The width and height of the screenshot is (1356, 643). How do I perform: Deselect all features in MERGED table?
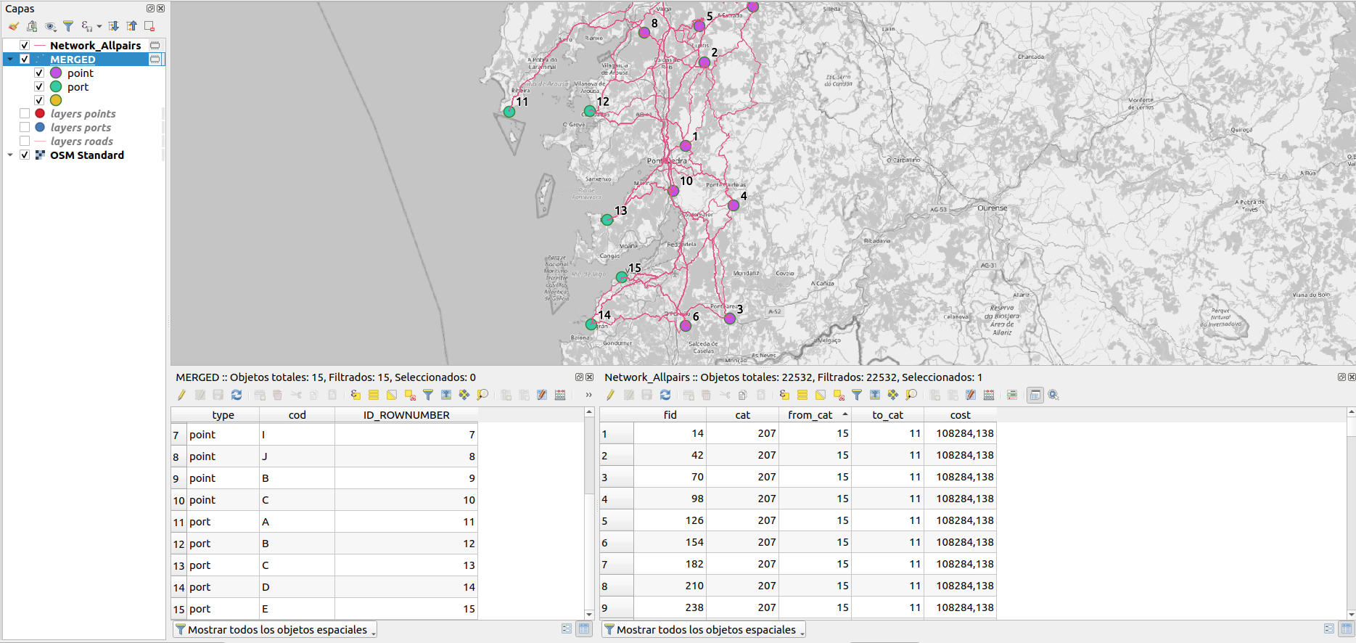point(410,395)
